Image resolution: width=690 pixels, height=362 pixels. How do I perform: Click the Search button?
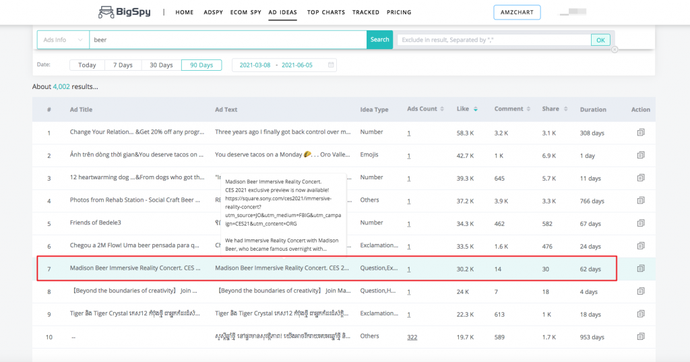point(379,40)
